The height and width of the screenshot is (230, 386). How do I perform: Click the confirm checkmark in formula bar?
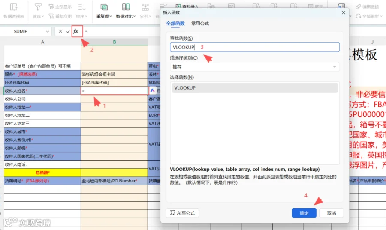pos(68,31)
